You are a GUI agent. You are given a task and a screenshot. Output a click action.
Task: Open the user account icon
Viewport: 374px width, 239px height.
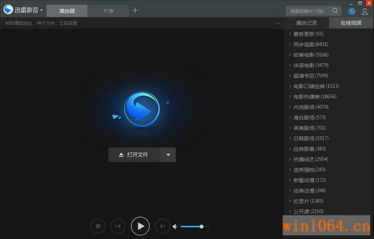click(365, 11)
